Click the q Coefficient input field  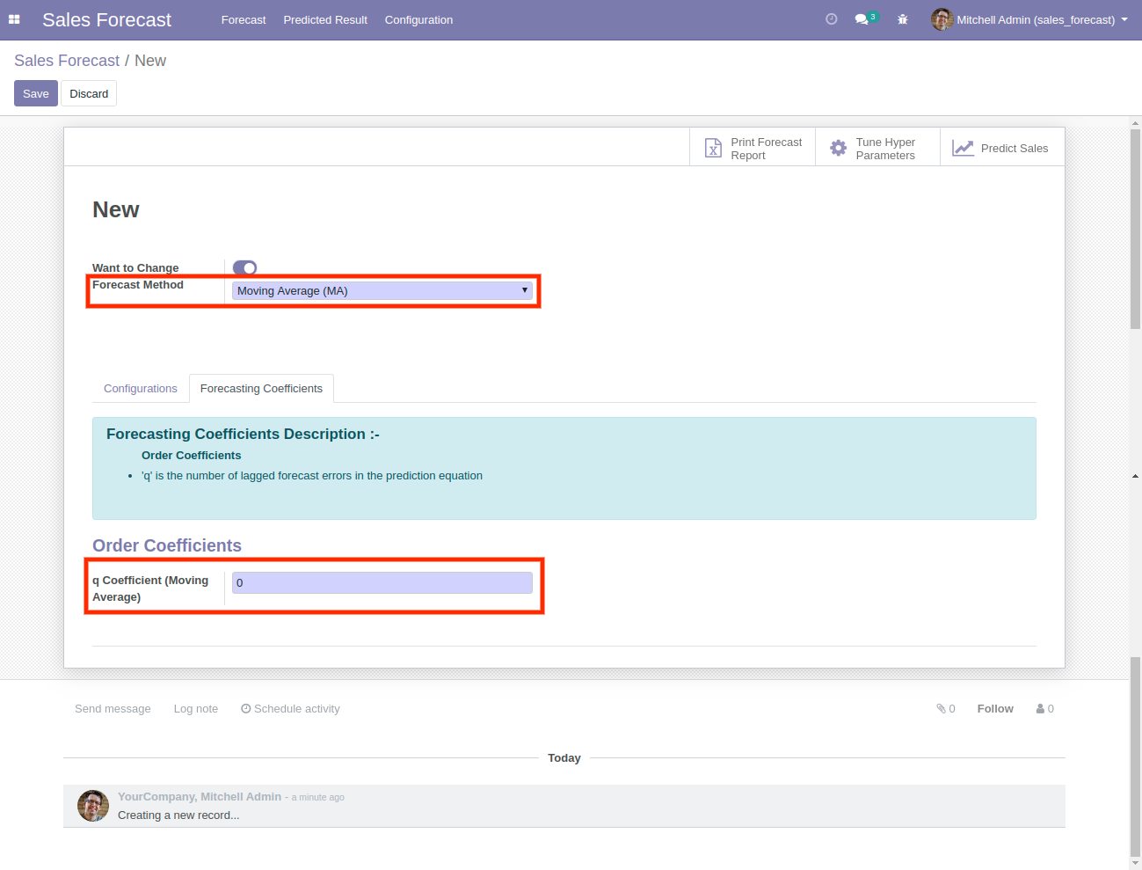click(382, 583)
